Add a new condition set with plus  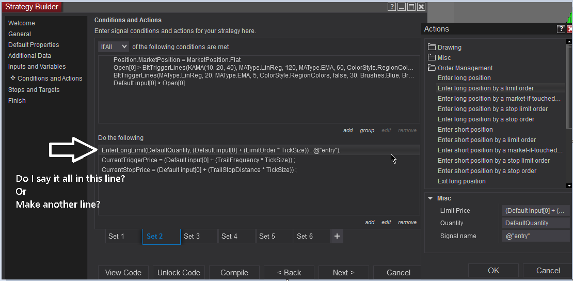pos(337,236)
